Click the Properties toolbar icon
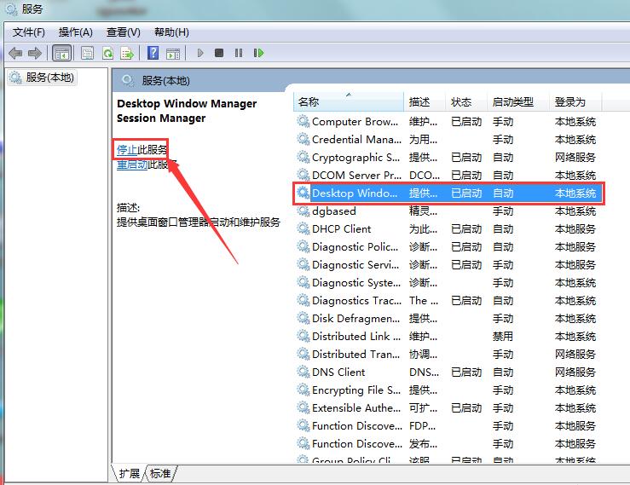630x485 pixels. pyautogui.click(x=87, y=53)
